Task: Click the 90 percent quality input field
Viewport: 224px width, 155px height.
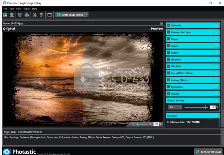Action: (x=213, y=107)
